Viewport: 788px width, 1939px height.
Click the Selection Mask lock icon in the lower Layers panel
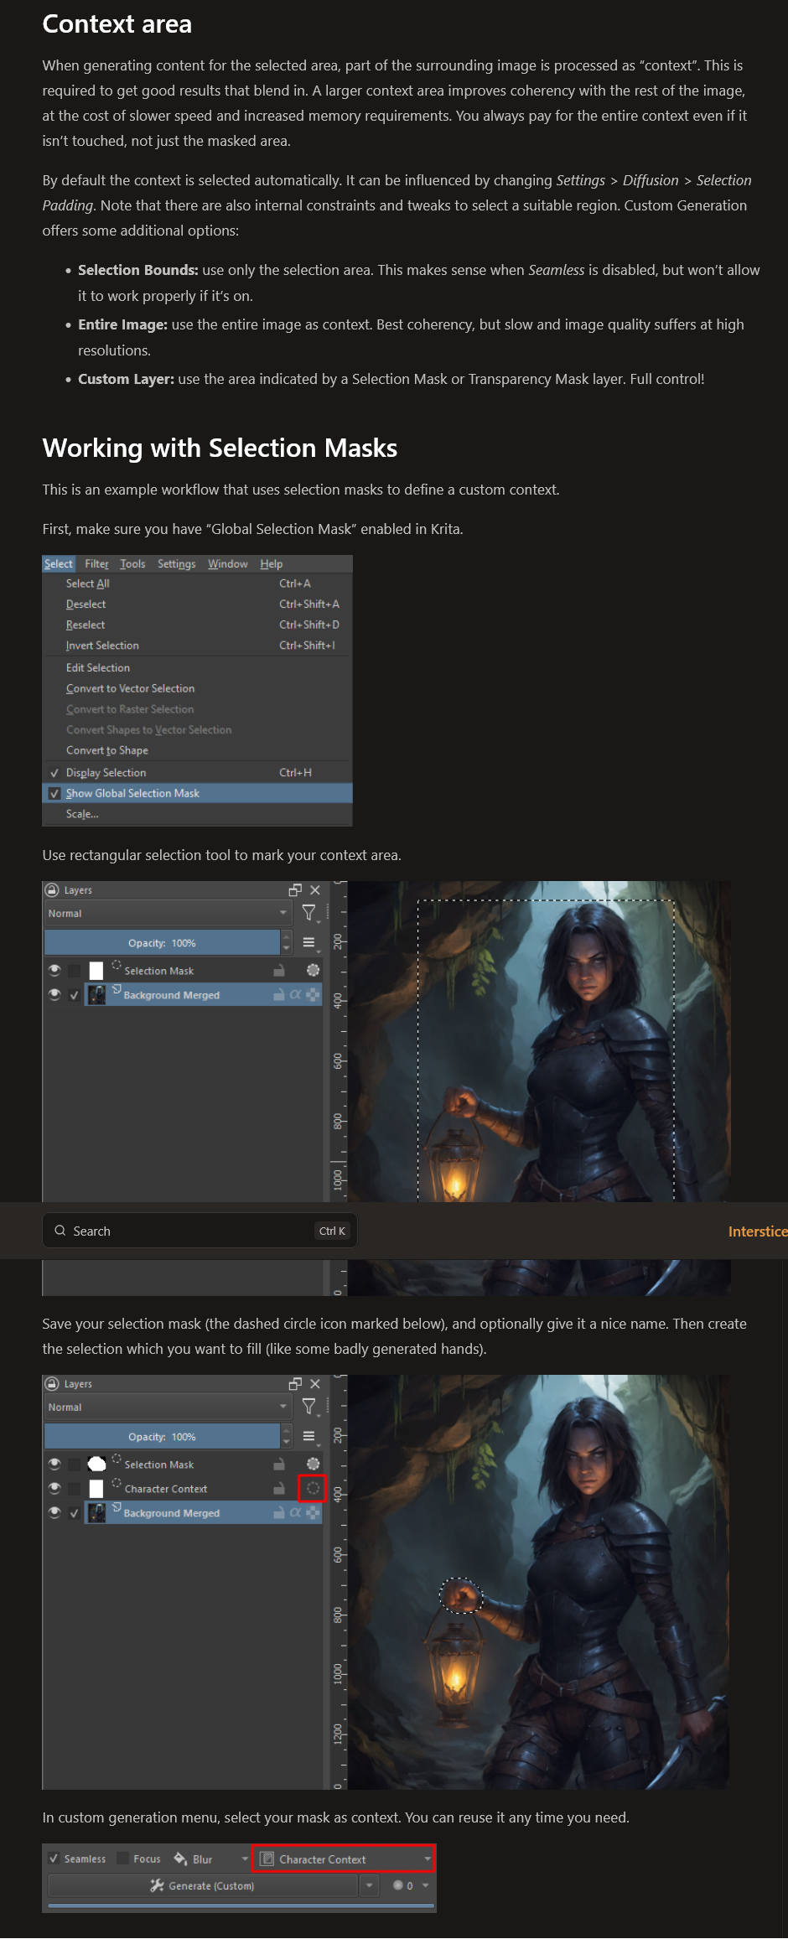click(279, 1465)
